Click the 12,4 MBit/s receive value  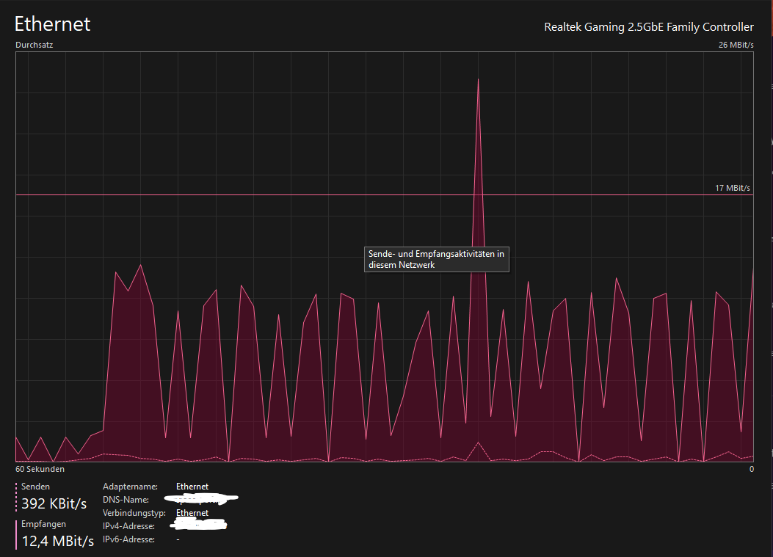pyautogui.click(x=58, y=541)
